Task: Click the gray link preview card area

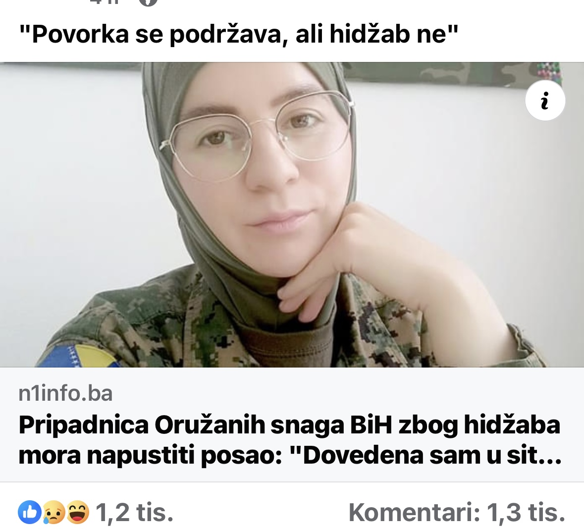Action: [292, 424]
